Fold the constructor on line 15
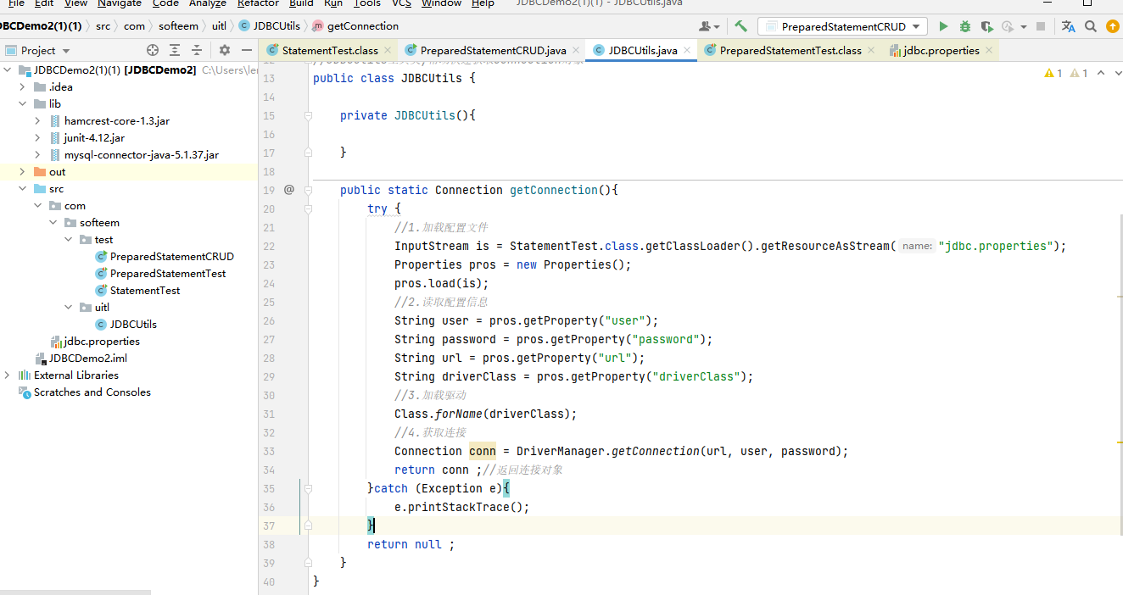Viewport: 1123px width, 595px height. click(x=309, y=115)
